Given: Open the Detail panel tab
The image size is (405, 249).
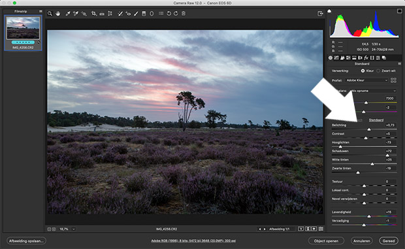Looking at the screenshot, I should [x=342, y=58].
